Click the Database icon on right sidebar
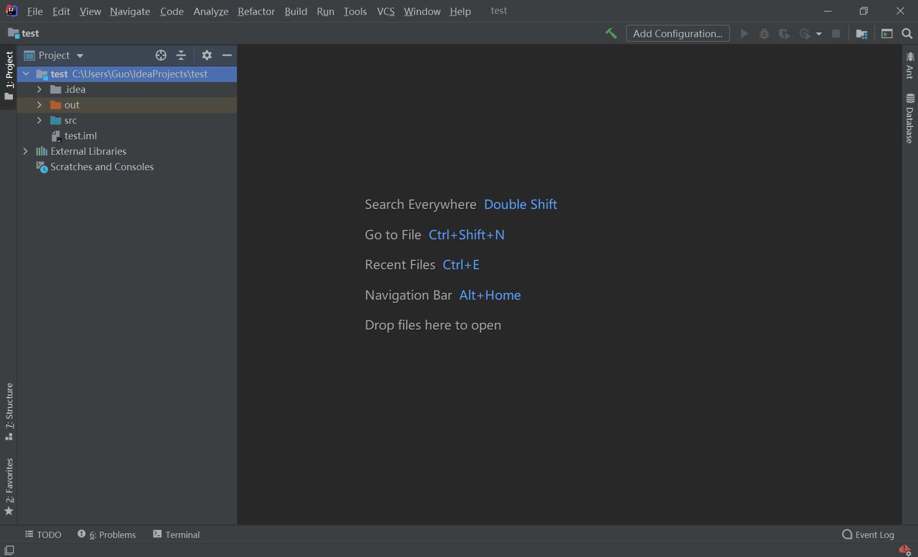The image size is (918, 557). click(x=910, y=98)
